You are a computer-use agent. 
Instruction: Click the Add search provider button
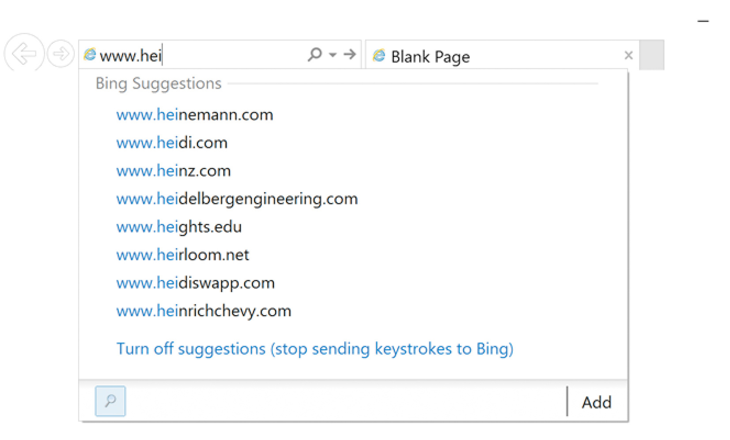click(x=596, y=402)
